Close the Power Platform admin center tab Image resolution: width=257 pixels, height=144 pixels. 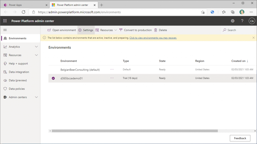[95, 5]
